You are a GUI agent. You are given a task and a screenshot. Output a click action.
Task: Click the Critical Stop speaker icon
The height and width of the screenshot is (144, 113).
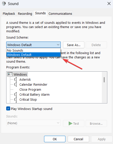tap(15, 99)
